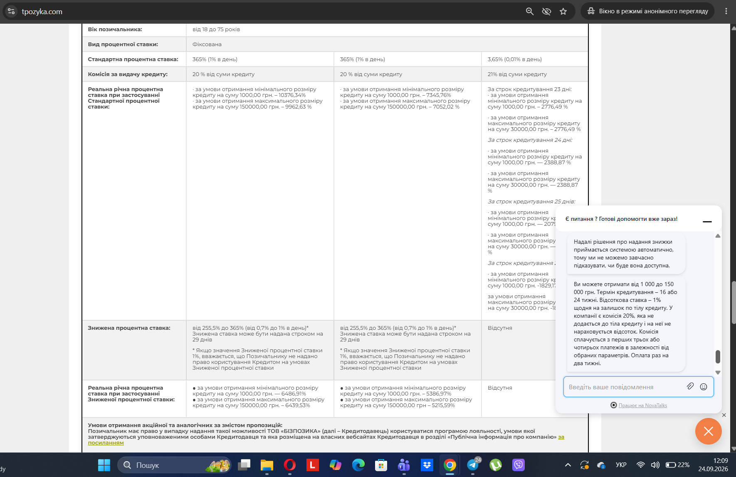This screenshot has width=736, height=477.
Task: Open browser zoom magnifier icon
Action: pyautogui.click(x=530, y=11)
